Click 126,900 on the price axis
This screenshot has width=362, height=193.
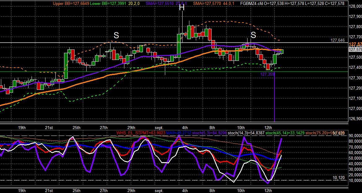pos(355,119)
